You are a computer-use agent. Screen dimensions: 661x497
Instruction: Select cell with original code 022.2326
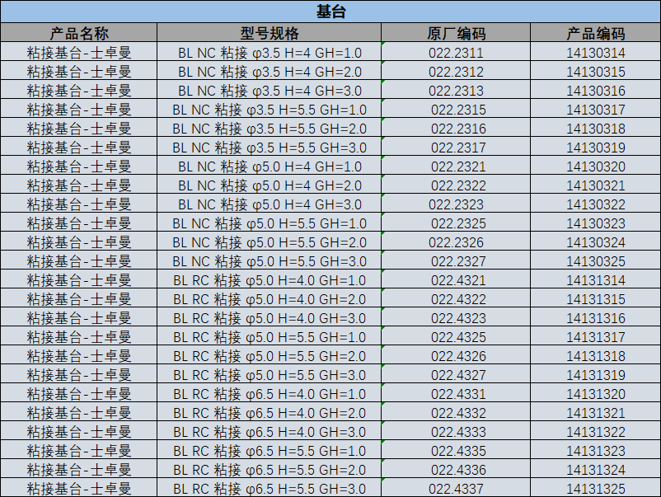point(456,241)
